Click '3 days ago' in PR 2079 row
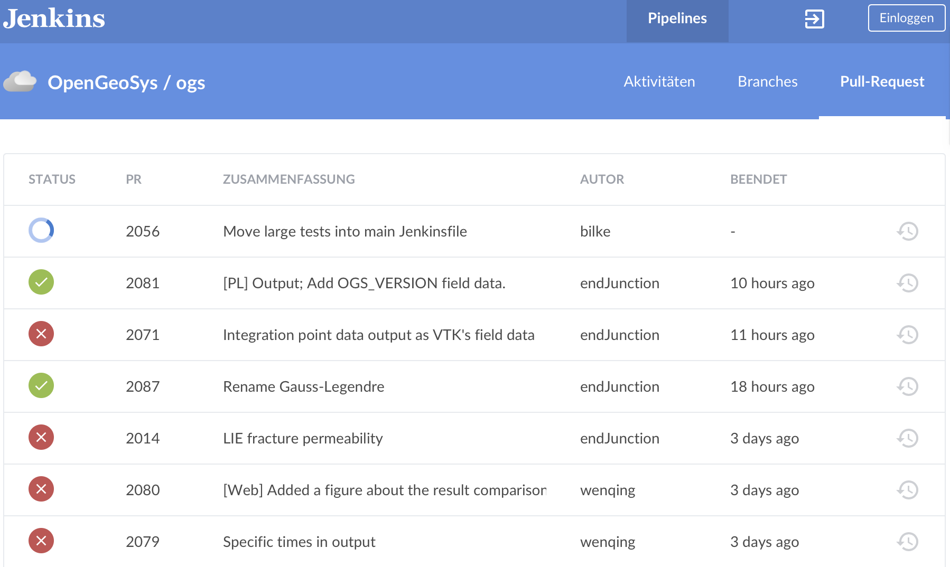 tap(765, 542)
